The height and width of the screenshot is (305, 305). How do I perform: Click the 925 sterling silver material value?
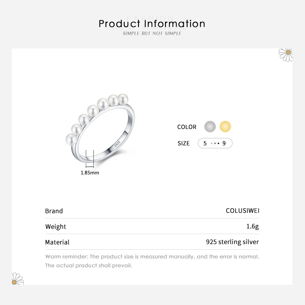tap(232, 242)
